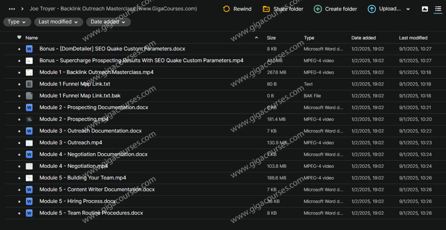The image size is (446, 230).
Task: Select file Bonus - [DomDetailer] SEO Quake Custom Parameters.docx
Action: click(112, 49)
